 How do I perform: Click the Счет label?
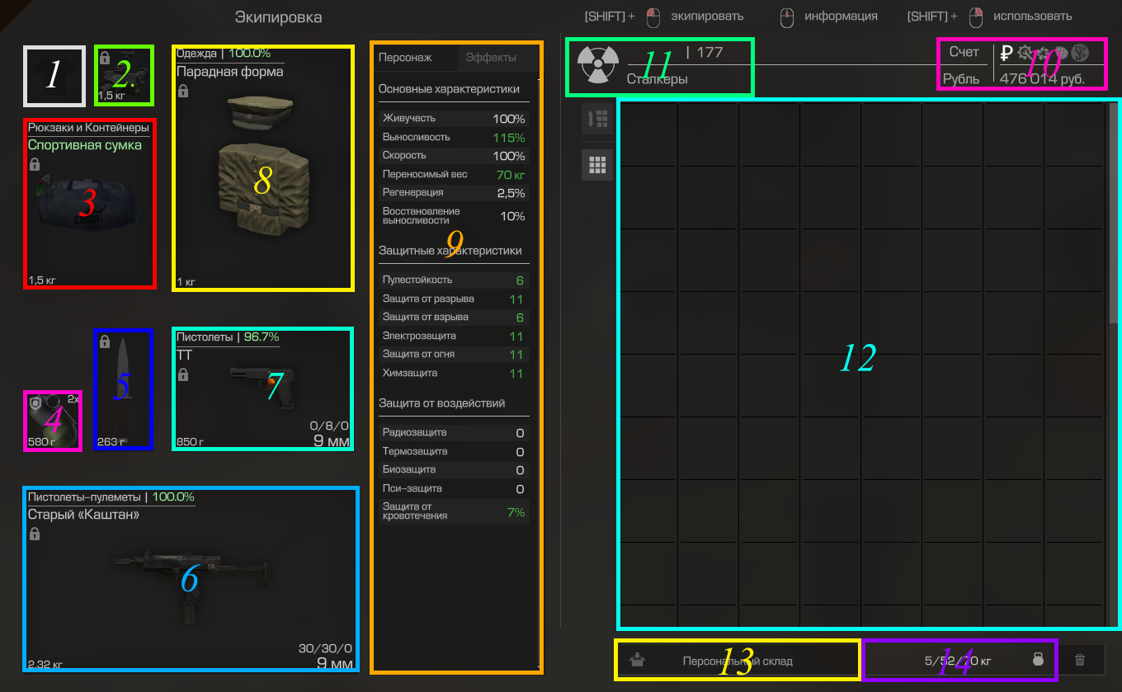click(x=964, y=52)
